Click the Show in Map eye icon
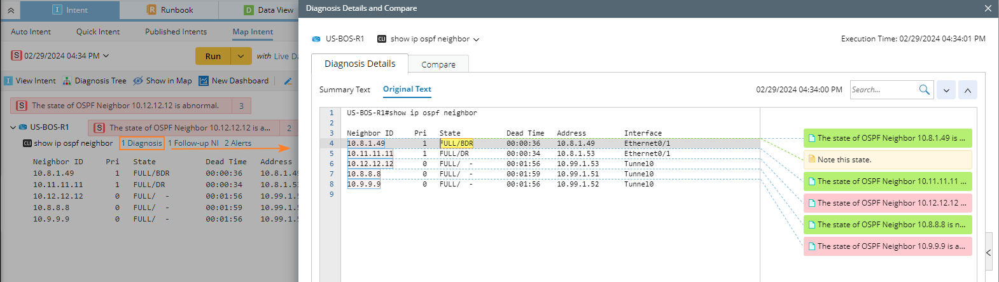The image size is (999, 282). [138, 81]
